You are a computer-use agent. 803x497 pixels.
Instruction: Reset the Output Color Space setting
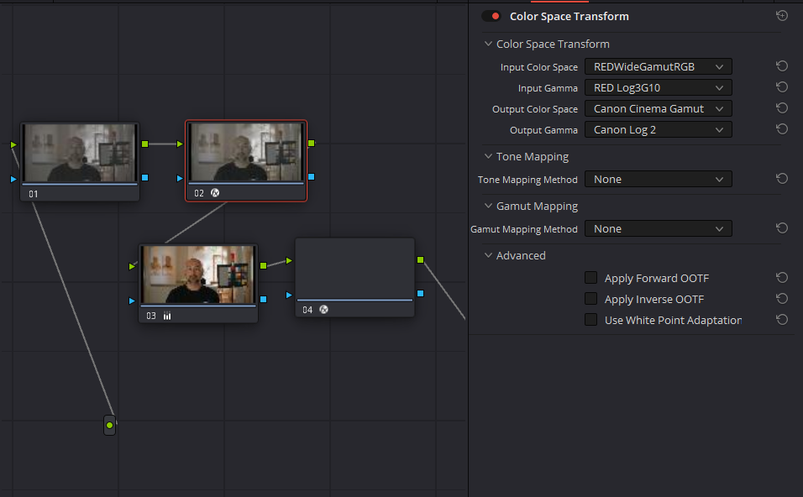click(x=781, y=108)
